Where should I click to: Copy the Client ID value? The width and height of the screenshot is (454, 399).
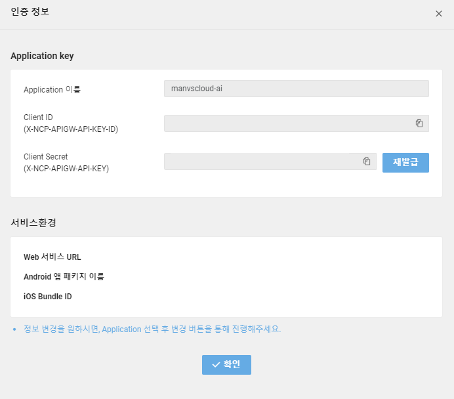(x=419, y=123)
